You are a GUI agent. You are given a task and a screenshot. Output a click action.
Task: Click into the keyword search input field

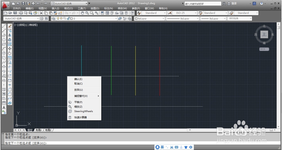click(x=203, y=4)
